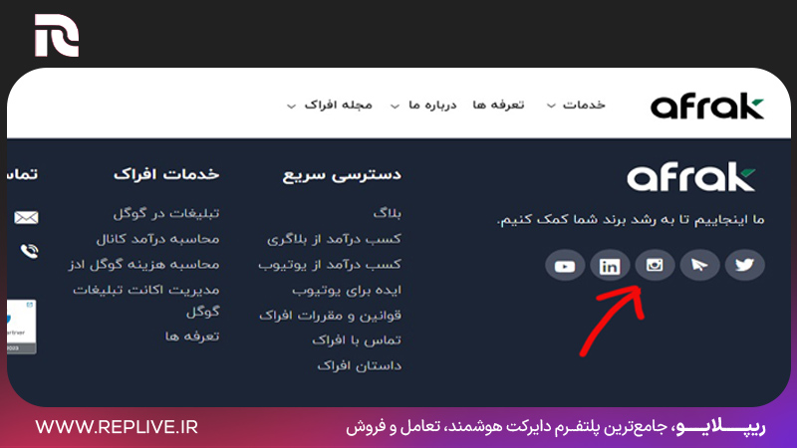The image size is (797, 448).
Task: Click the phone call icon
Action: pyautogui.click(x=29, y=251)
